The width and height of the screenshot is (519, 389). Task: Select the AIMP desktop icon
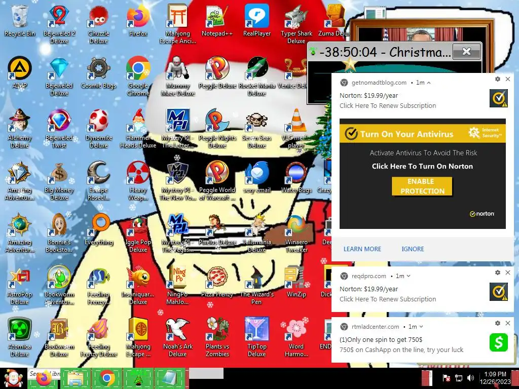20,73
